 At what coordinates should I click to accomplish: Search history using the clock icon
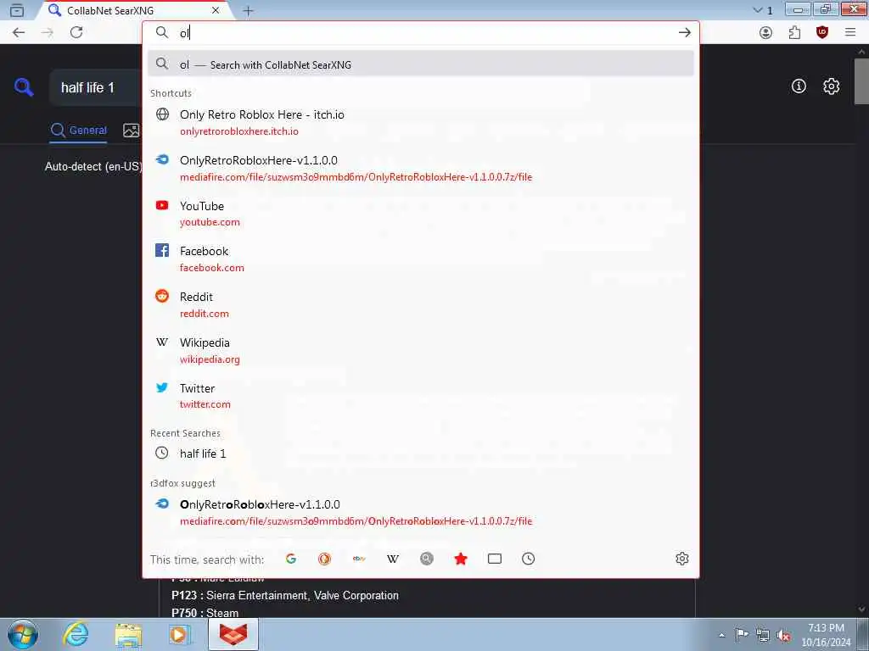(528, 559)
